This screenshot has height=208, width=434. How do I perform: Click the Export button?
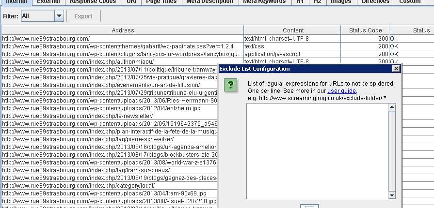(x=83, y=16)
